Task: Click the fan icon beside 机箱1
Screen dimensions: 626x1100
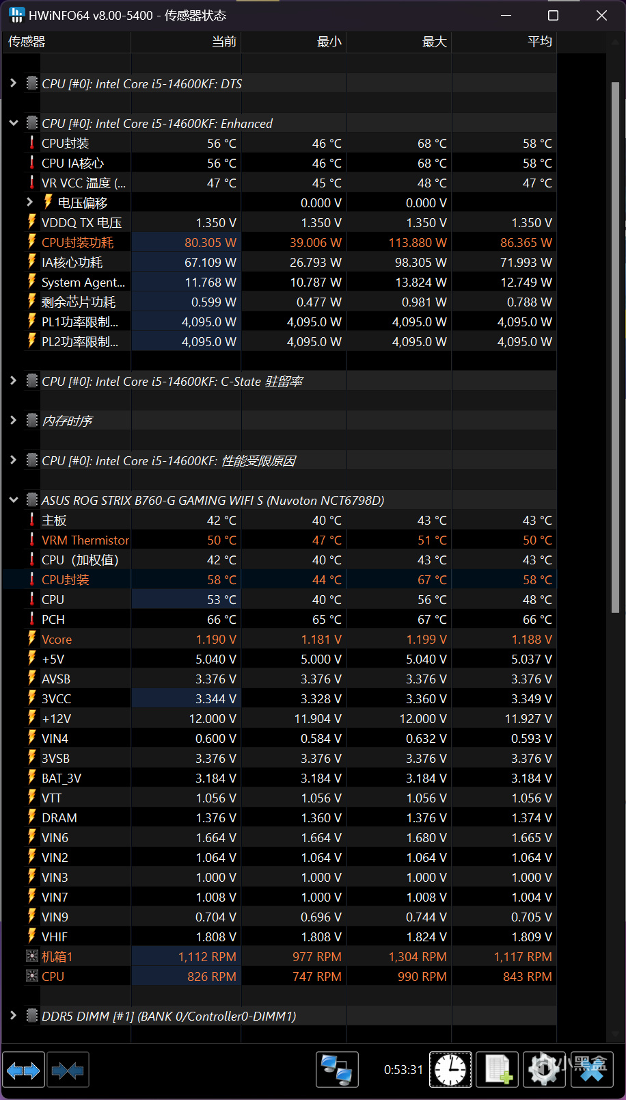Action: 31,956
